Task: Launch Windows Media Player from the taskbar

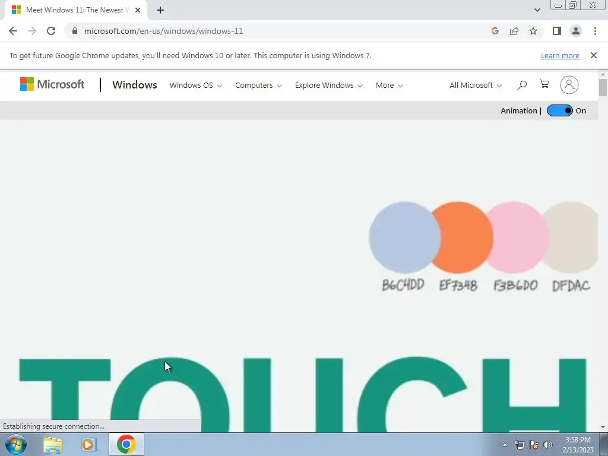Action: (x=89, y=445)
